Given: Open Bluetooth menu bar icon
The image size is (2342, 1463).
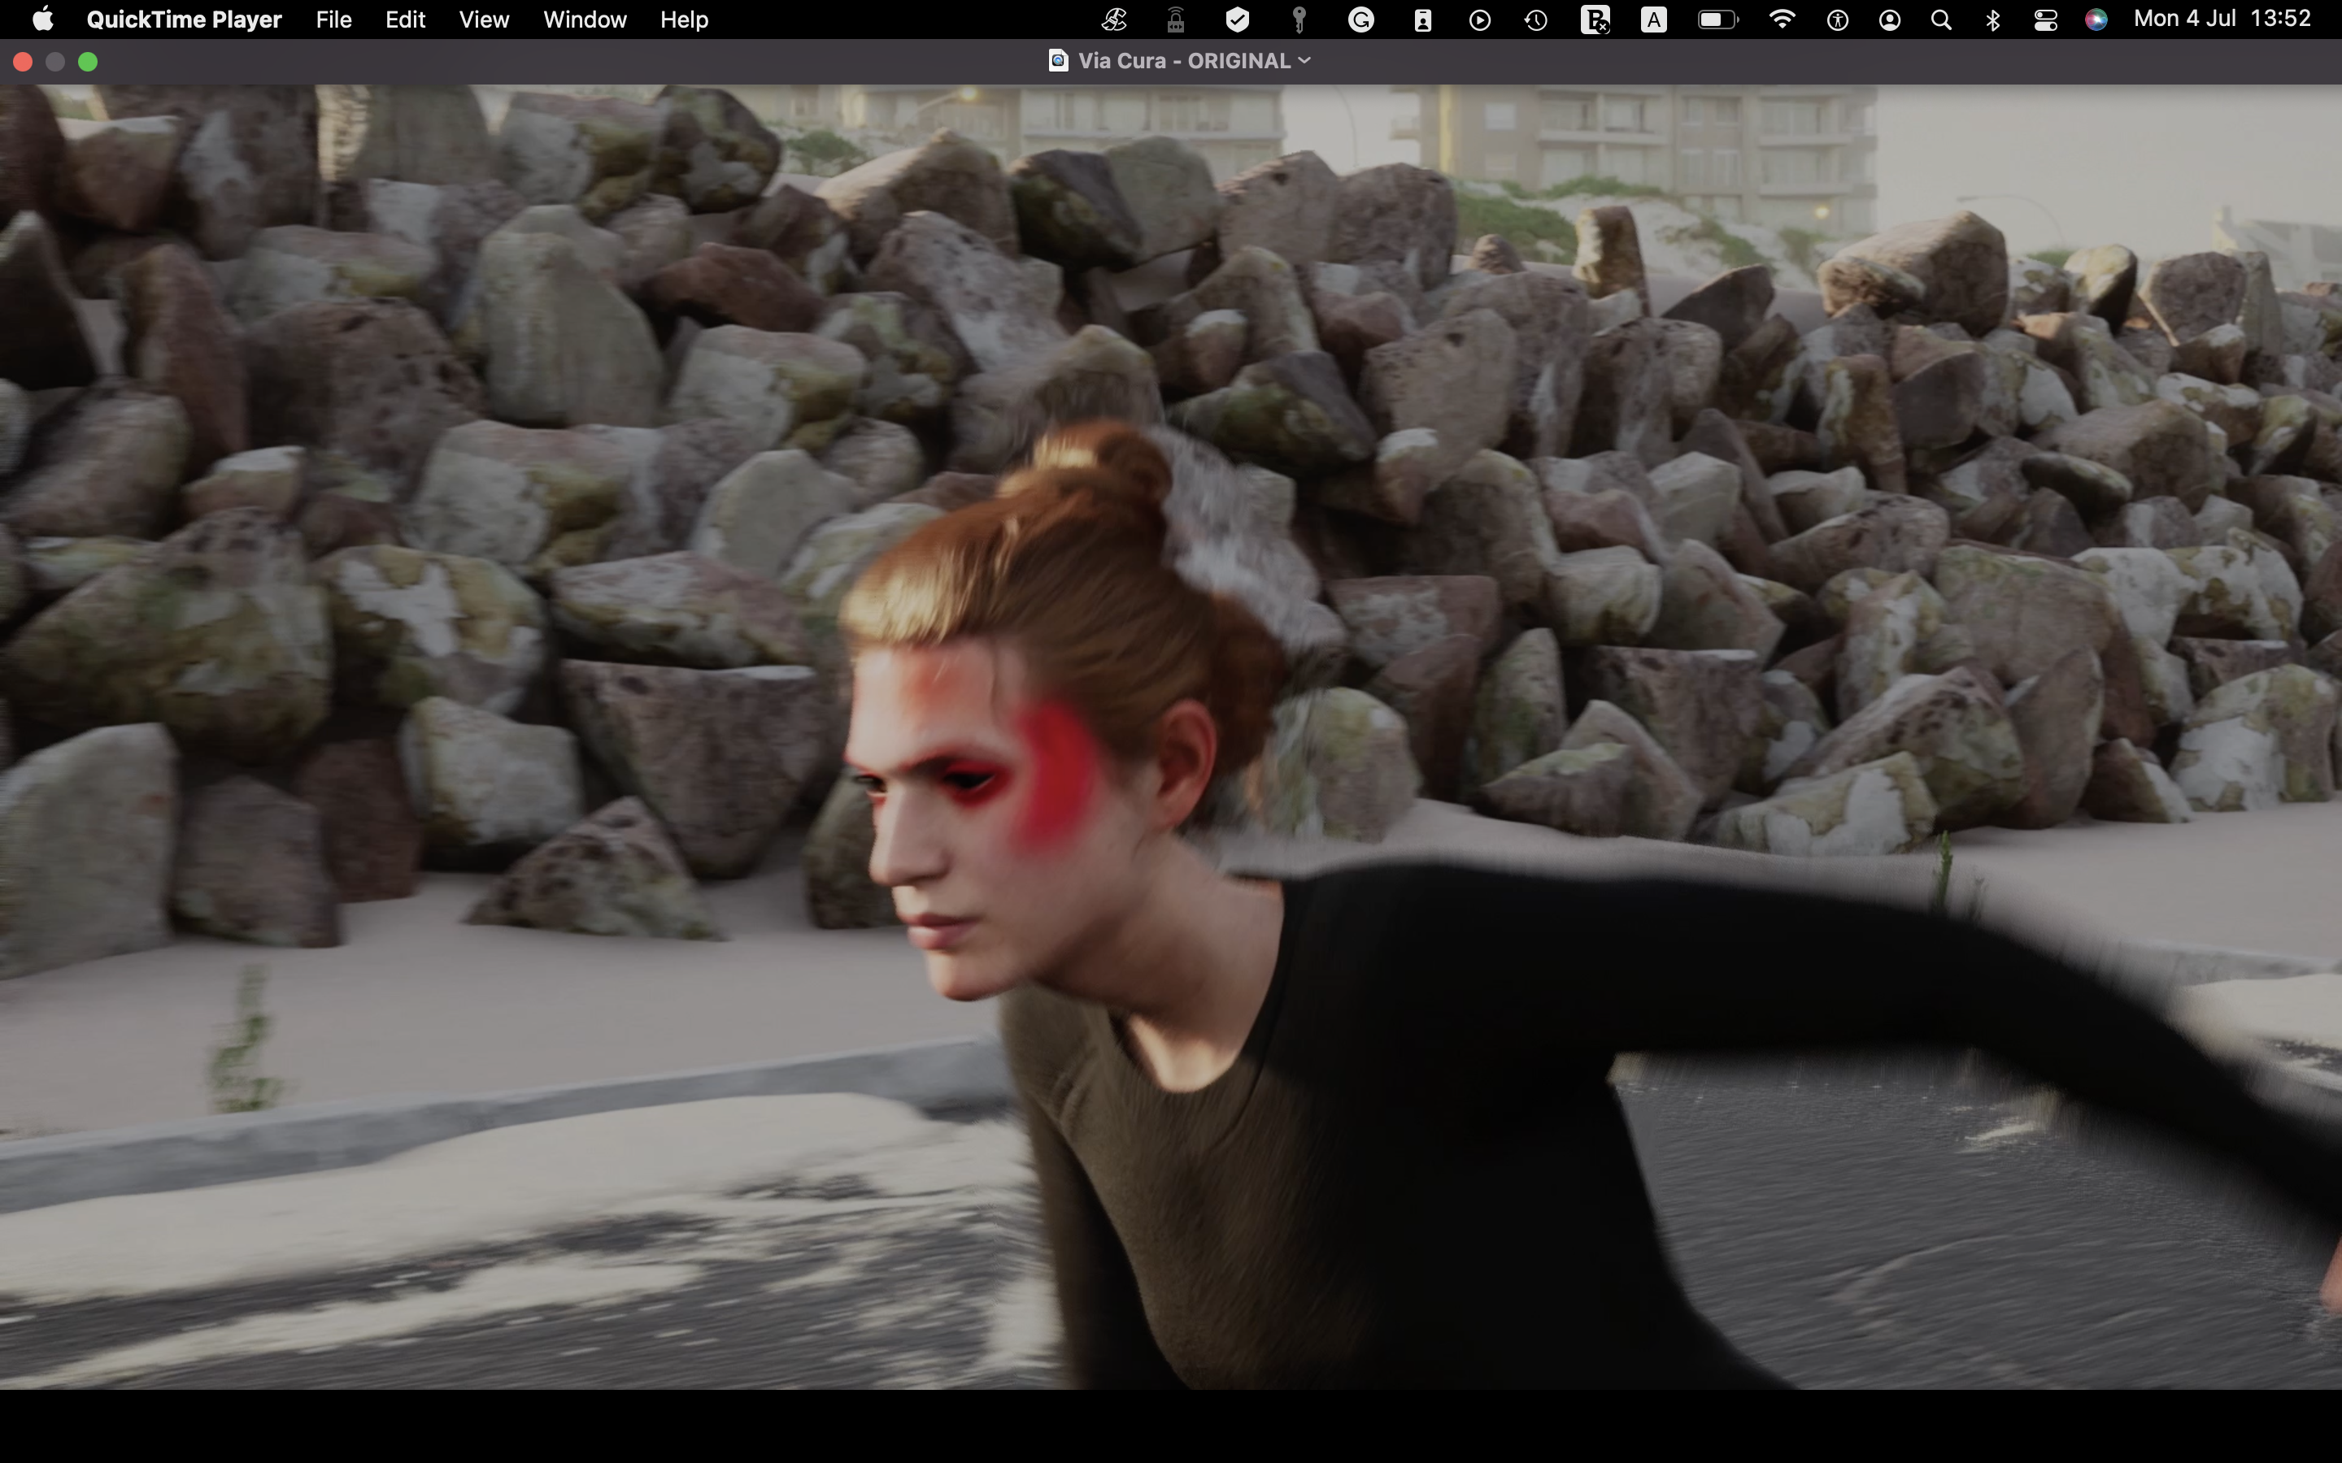Looking at the screenshot, I should [x=1992, y=20].
